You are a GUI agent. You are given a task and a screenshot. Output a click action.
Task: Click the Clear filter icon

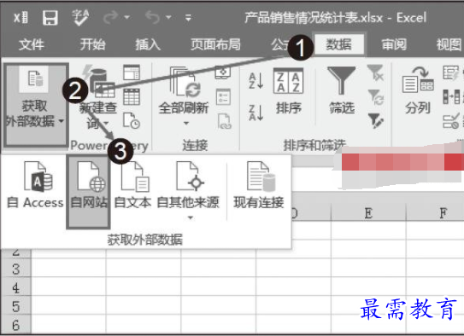tap(376, 72)
